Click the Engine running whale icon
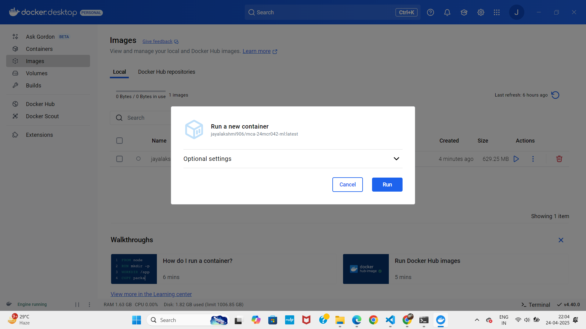The image size is (586, 329). (9, 304)
